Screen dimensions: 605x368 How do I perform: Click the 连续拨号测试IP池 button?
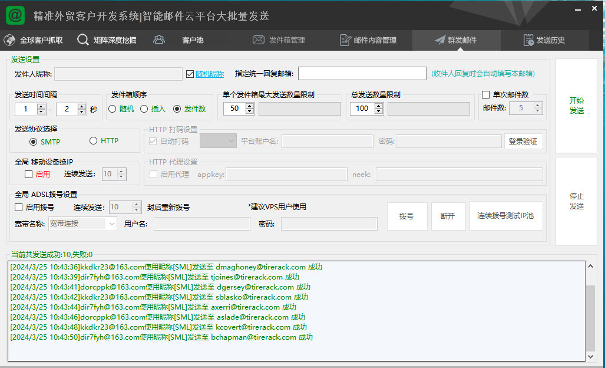pos(505,216)
